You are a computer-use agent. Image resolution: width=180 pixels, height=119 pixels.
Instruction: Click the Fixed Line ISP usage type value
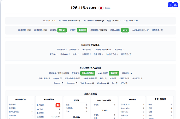click(56, 117)
